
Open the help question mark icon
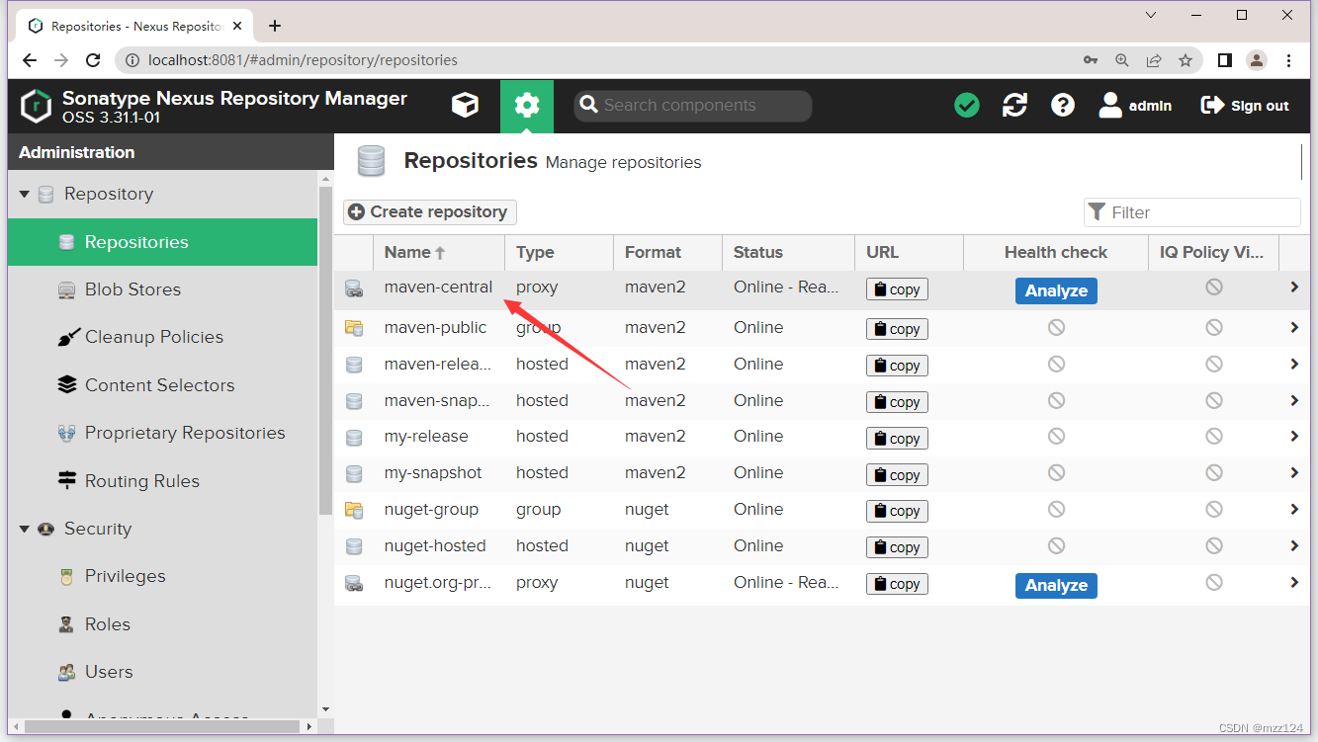pos(1063,105)
